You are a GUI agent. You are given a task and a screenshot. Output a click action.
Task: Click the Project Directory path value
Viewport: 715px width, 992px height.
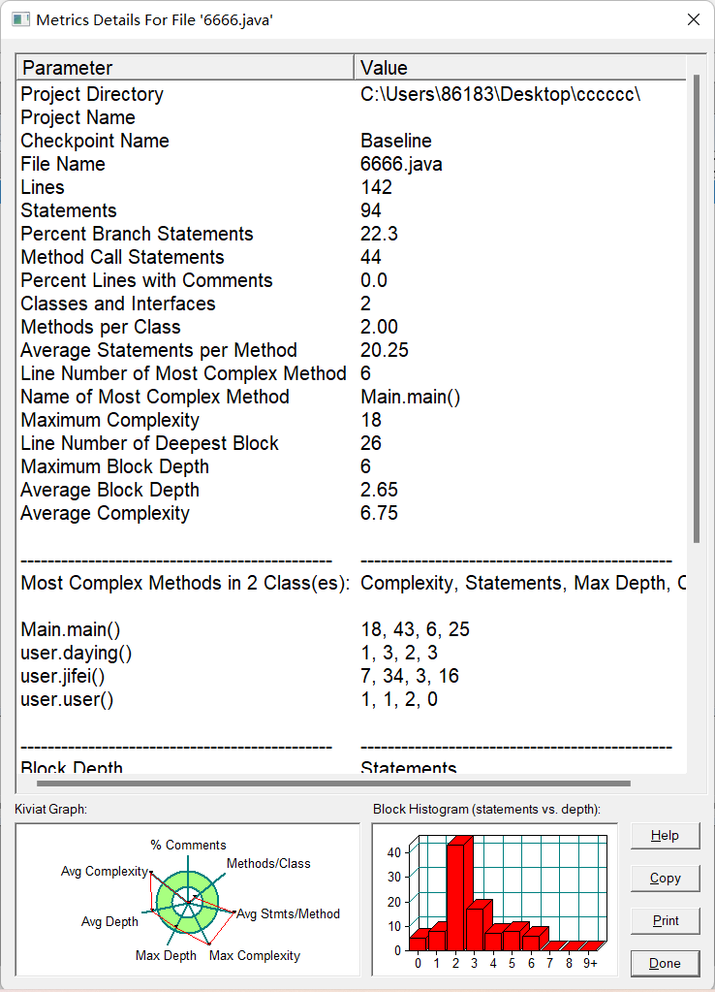tap(500, 94)
